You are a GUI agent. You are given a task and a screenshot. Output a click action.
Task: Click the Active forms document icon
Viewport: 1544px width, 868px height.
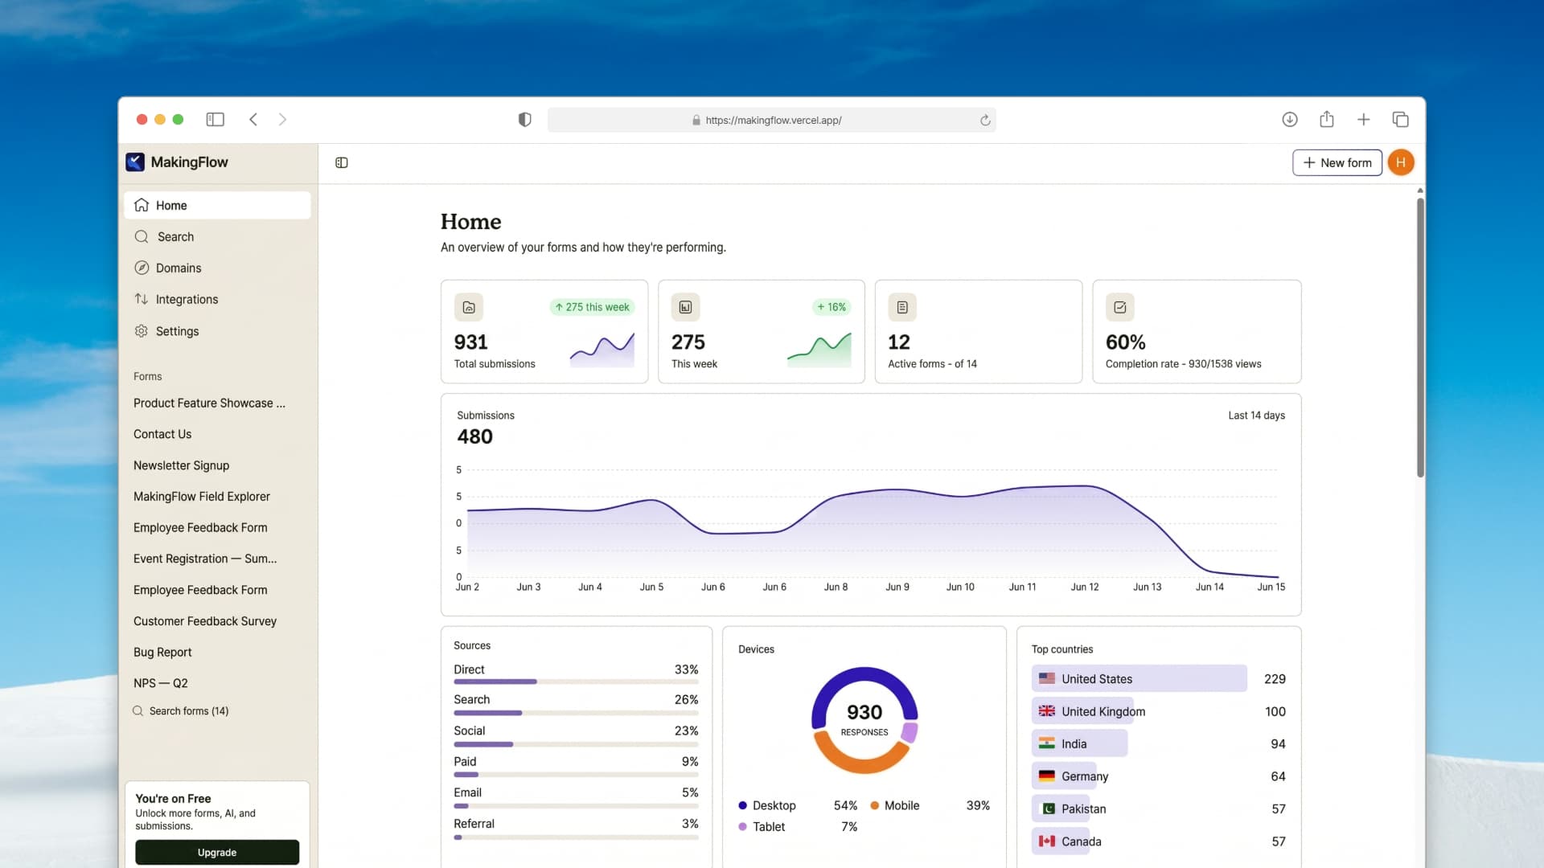click(902, 307)
